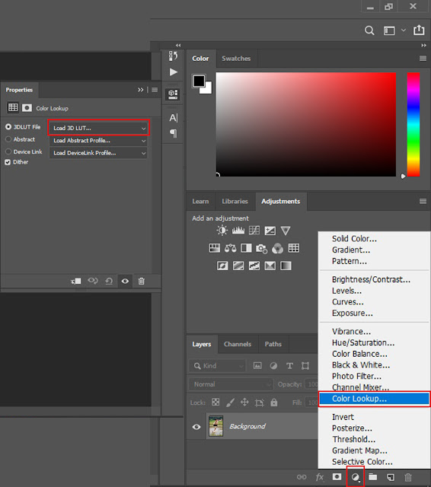Click the Color Balance scales icon
The height and width of the screenshot is (487, 431).
pos(230,248)
